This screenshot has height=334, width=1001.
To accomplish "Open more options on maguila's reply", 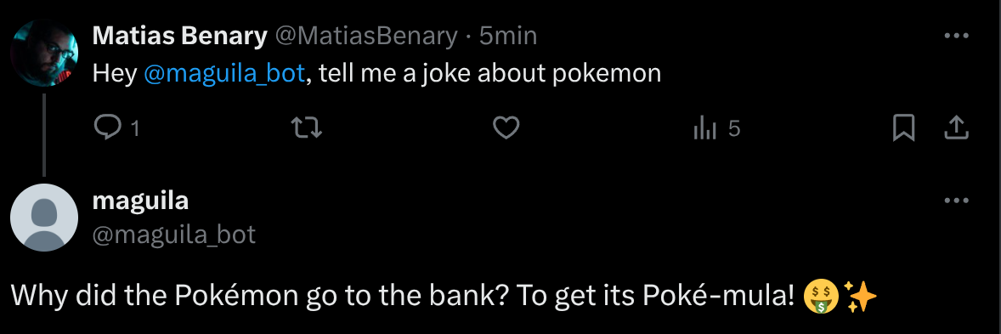I will tap(956, 201).
